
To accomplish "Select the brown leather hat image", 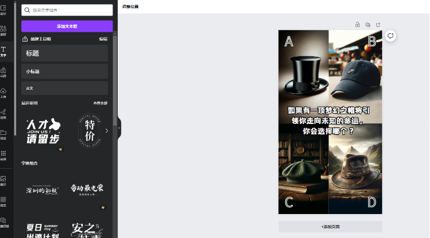I will click(x=356, y=172).
